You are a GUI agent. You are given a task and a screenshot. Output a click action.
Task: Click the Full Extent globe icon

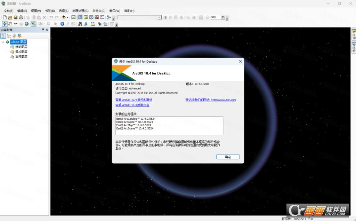[26, 24]
